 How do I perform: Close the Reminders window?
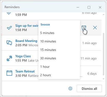click(100, 7)
